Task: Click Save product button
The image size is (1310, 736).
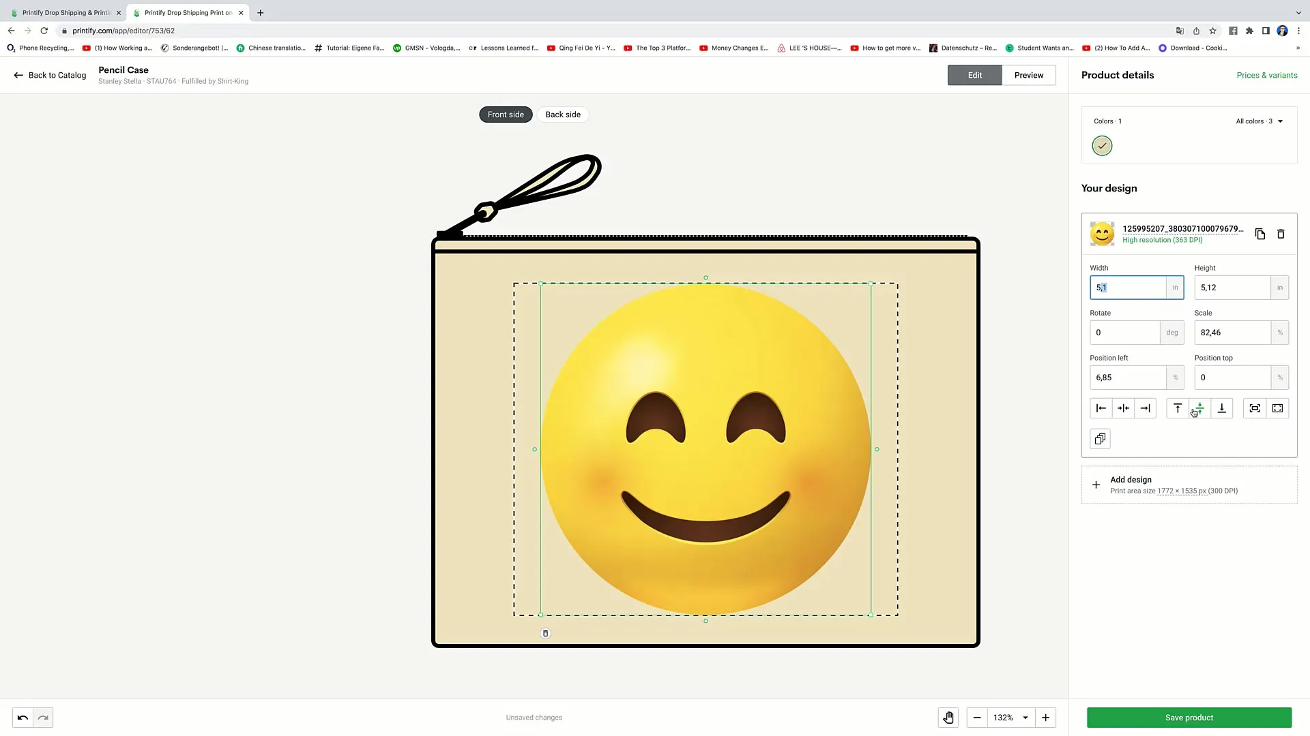Action: tap(1189, 717)
